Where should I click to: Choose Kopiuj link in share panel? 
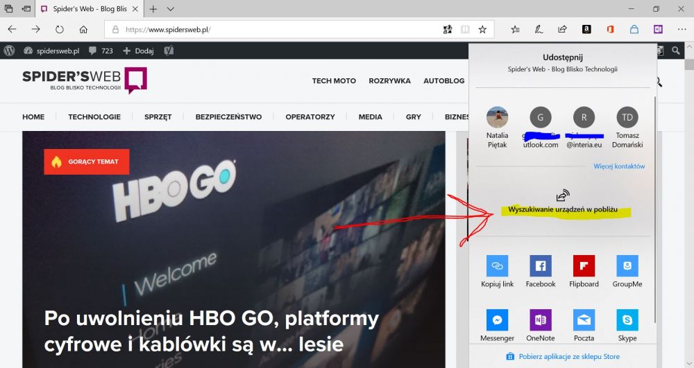tap(497, 271)
